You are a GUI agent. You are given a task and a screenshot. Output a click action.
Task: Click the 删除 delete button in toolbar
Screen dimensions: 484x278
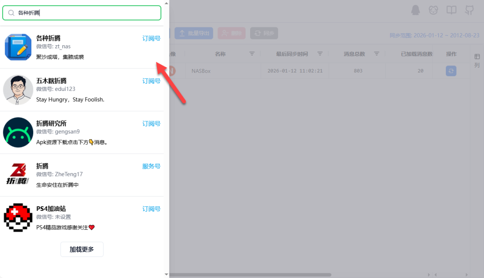click(x=231, y=33)
